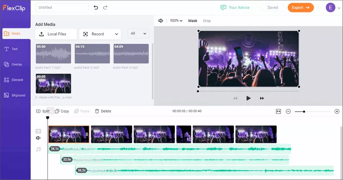Toggle preview volume speaker icon

[x=161, y=21]
